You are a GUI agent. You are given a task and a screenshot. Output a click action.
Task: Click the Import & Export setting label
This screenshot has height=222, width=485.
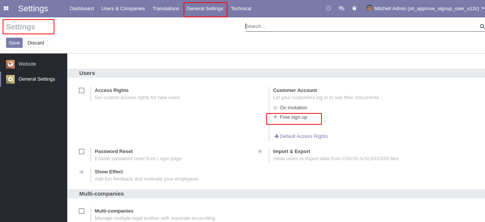292,152
